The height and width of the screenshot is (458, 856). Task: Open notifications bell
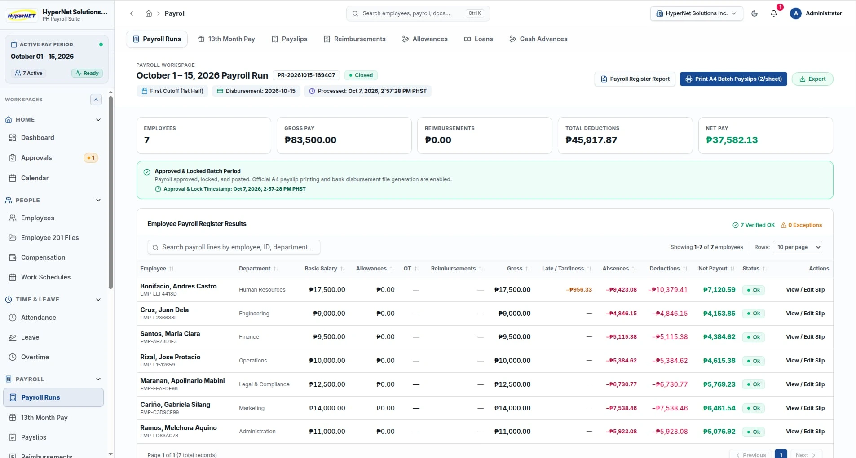point(774,13)
